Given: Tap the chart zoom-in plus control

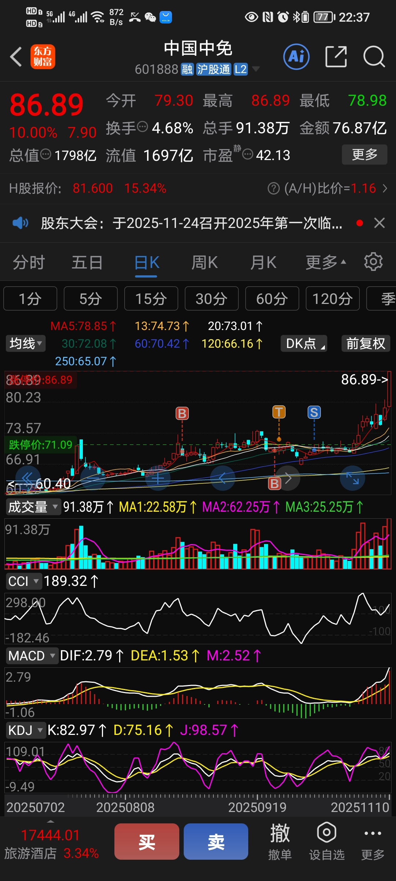Looking at the screenshot, I should pos(158,478).
